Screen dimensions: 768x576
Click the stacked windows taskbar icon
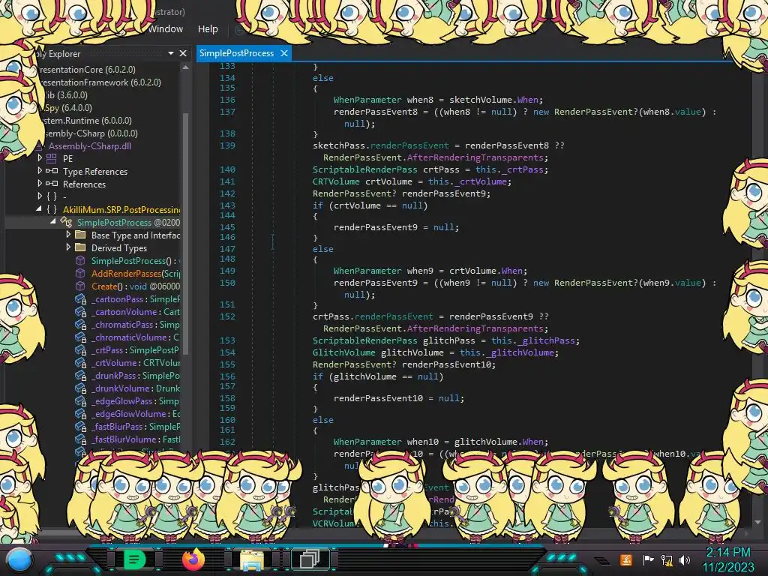tap(310, 559)
